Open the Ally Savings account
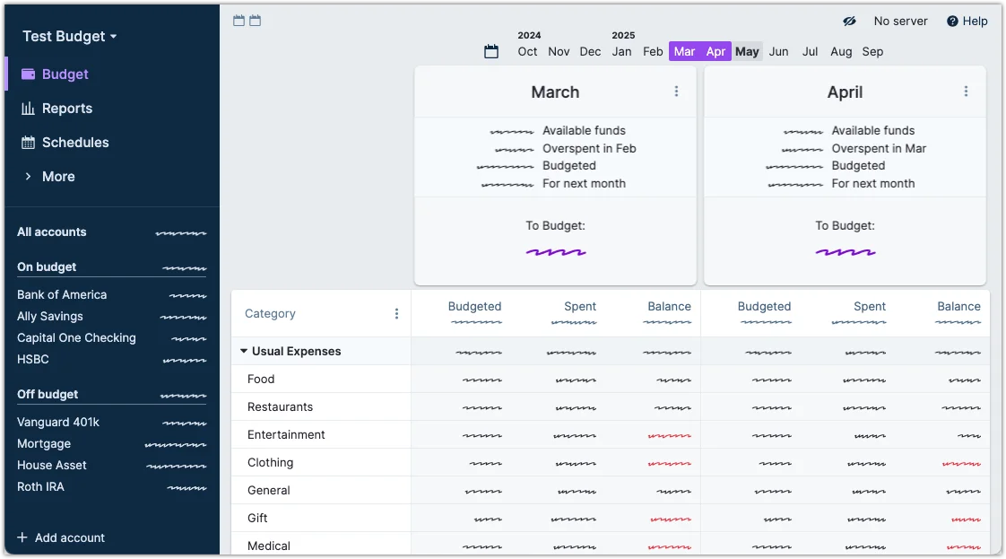Screen dimensions: 1006x559 (x=50, y=317)
